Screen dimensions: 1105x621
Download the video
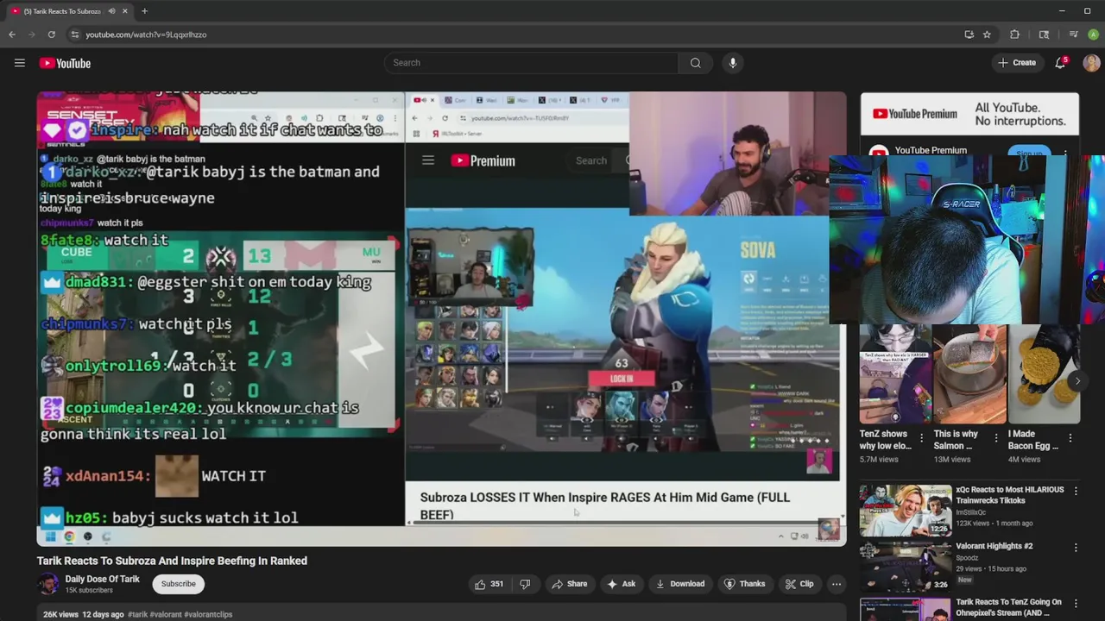pos(679,584)
